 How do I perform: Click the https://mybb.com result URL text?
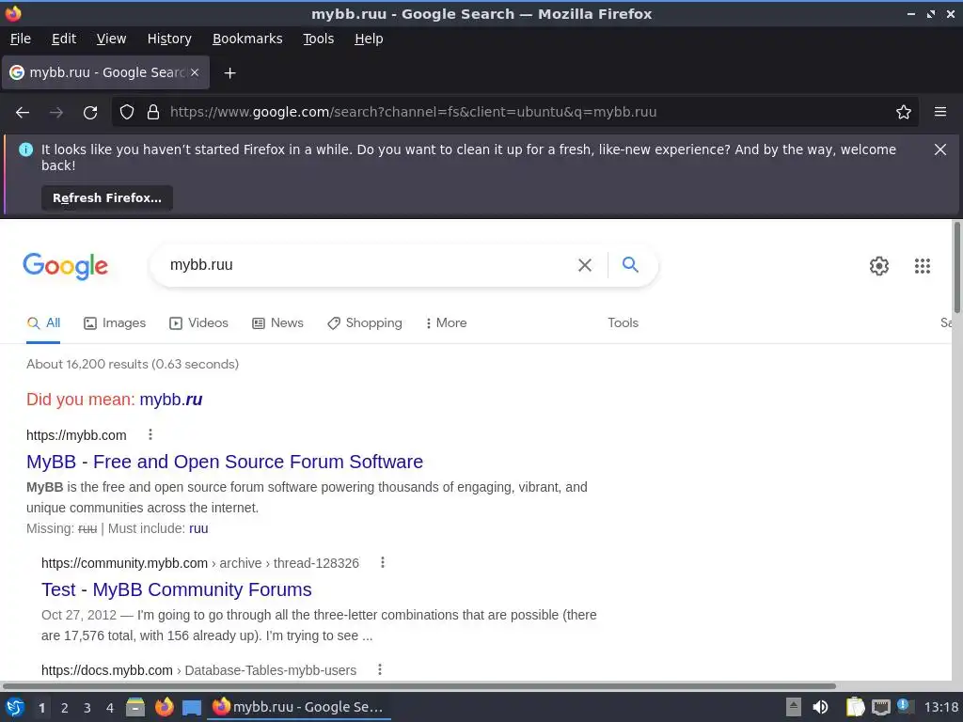76,435
